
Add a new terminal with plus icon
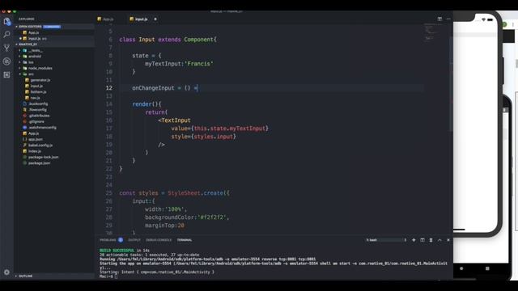414,240
